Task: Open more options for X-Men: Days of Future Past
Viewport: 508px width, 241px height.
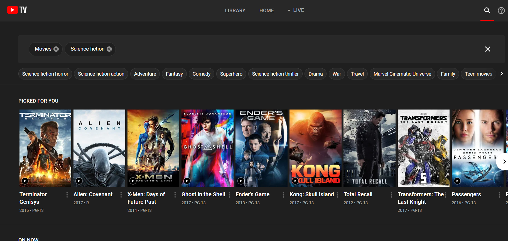Action: [x=175, y=195]
